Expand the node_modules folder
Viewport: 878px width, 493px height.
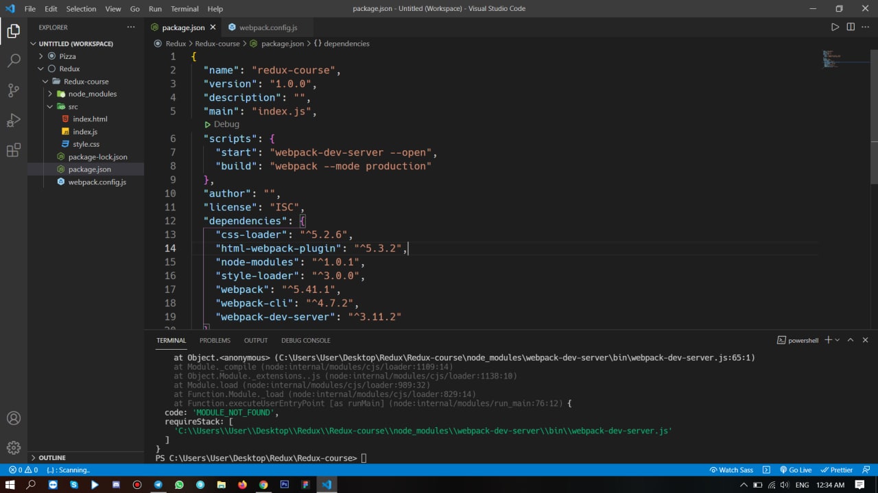click(86, 94)
